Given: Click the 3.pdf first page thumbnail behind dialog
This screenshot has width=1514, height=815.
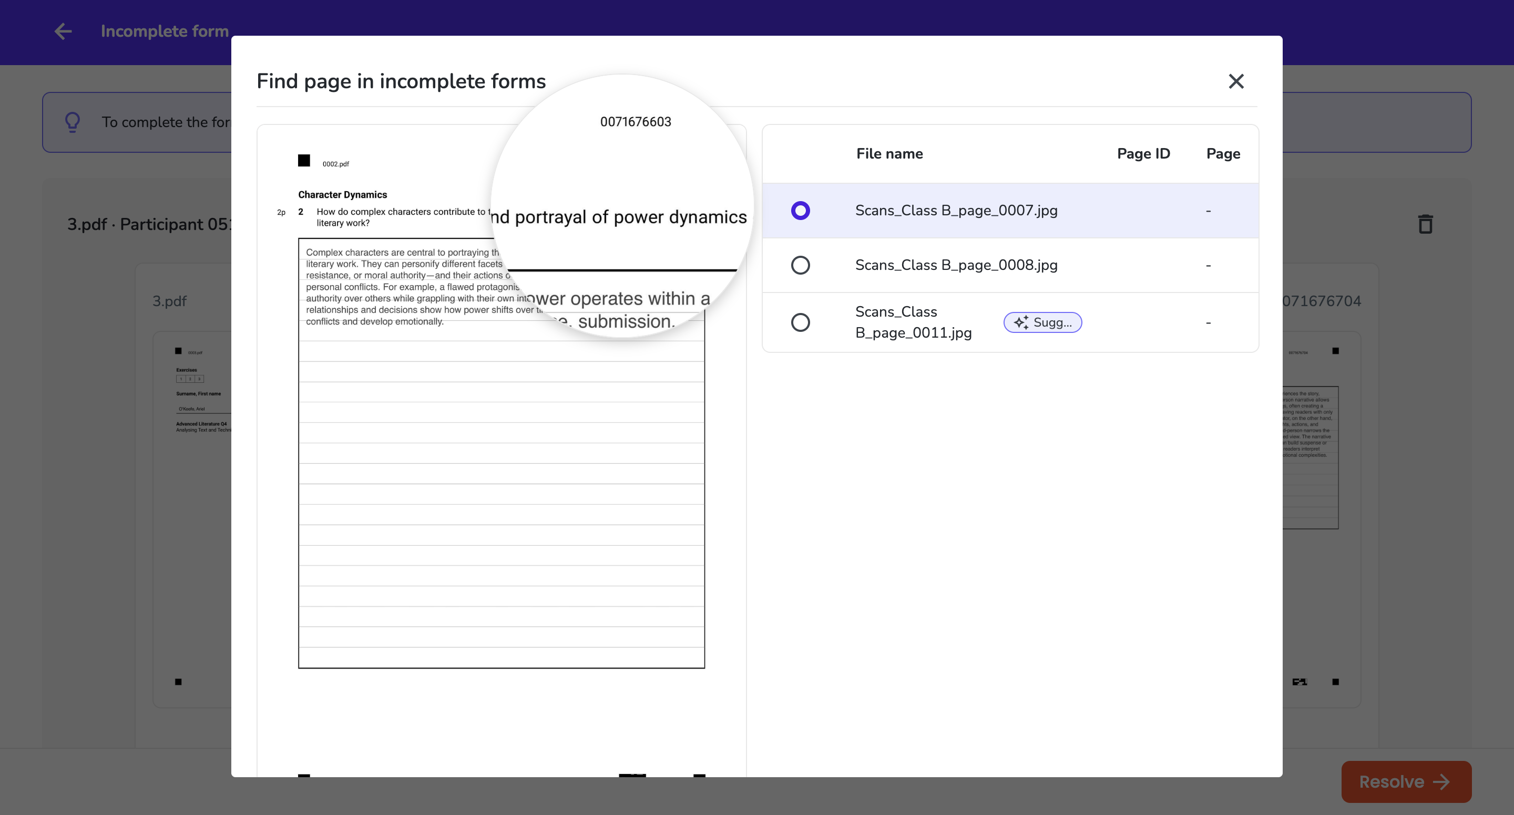Looking at the screenshot, I should coord(192,519).
